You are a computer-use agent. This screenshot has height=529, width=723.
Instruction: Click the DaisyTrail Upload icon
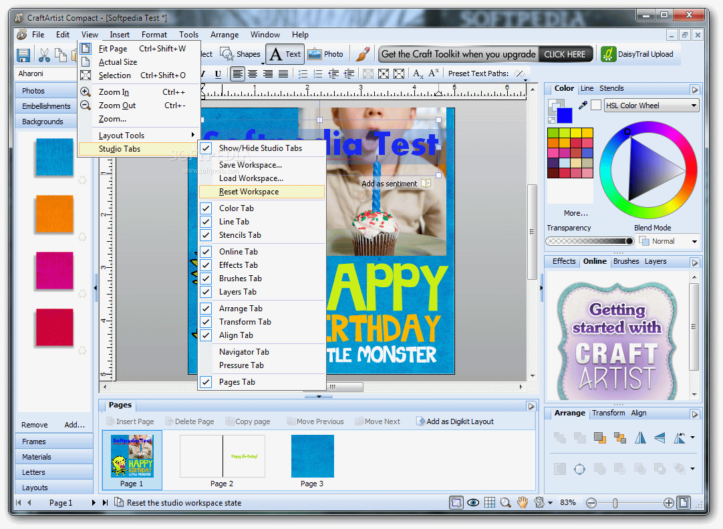pos(608,54)
